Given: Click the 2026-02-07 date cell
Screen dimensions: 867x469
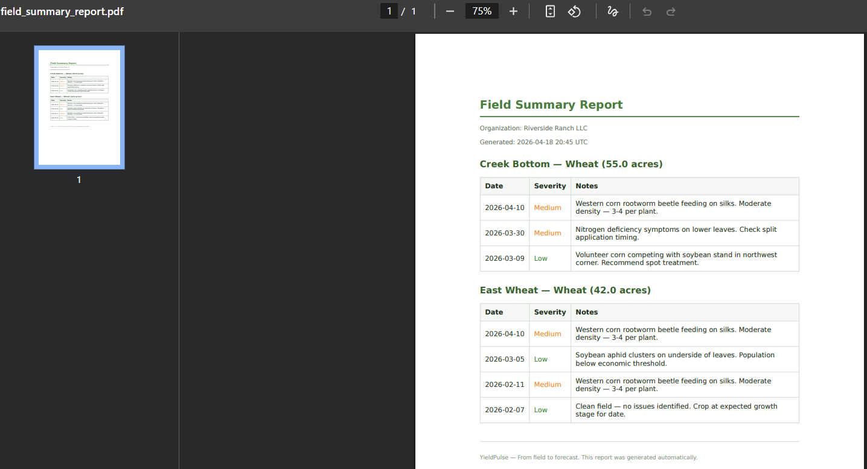Looking at the screenshot, I should tap(505, 410).
